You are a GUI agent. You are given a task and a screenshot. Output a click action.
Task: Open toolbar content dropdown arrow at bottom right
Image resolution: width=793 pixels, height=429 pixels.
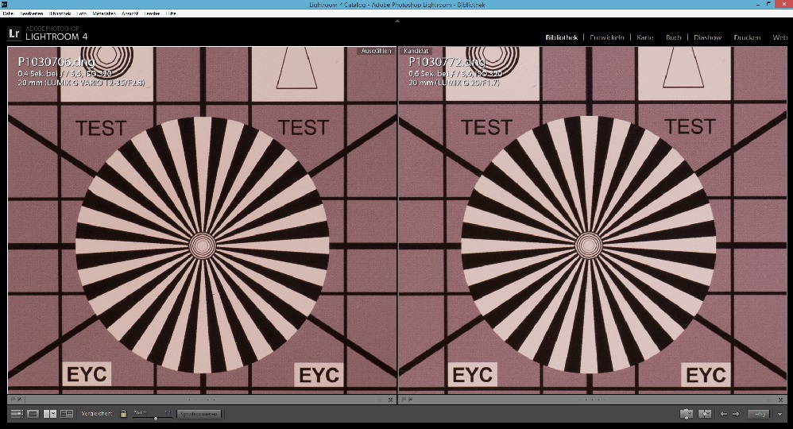[780, 414]
